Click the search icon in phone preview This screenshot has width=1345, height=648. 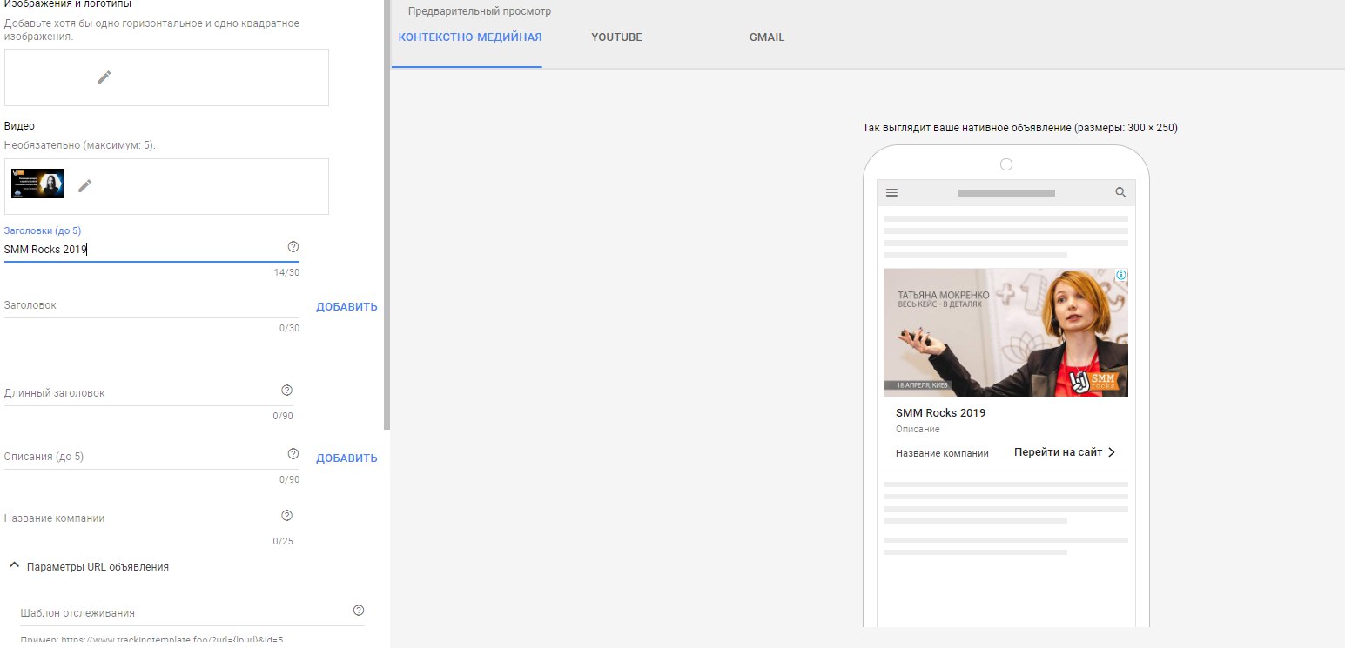coord(1121,193)
